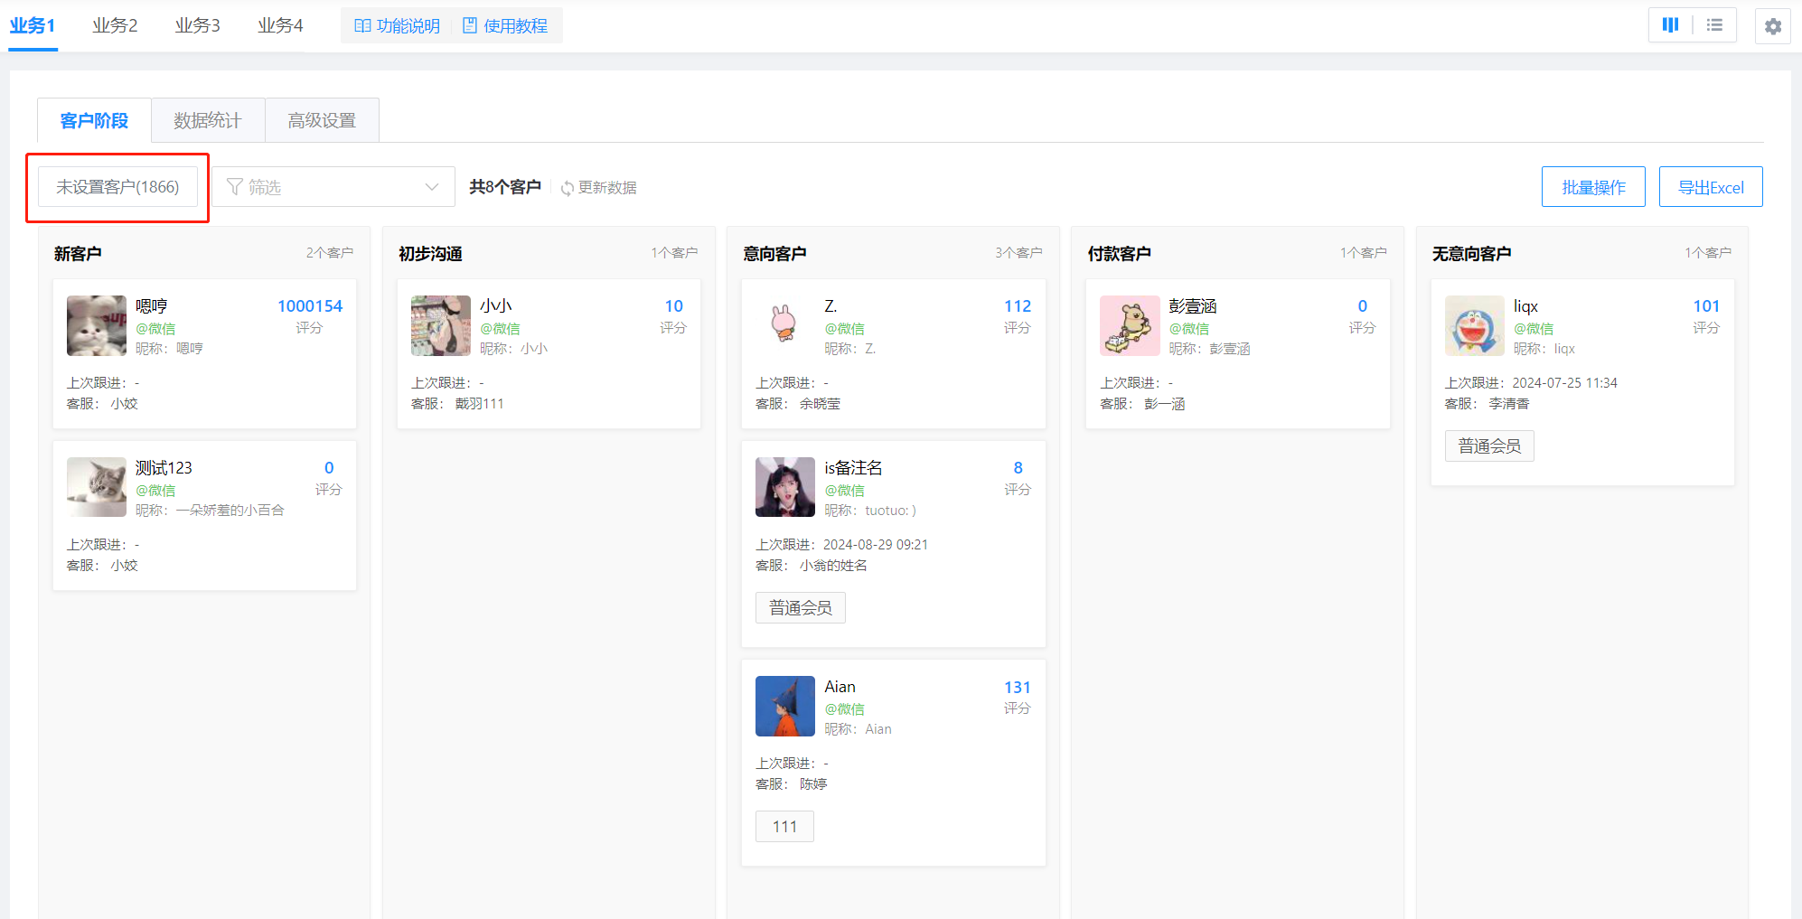Click 付款客户 column header
This screenshot has height=919, width=1802.
[1119, 254]
